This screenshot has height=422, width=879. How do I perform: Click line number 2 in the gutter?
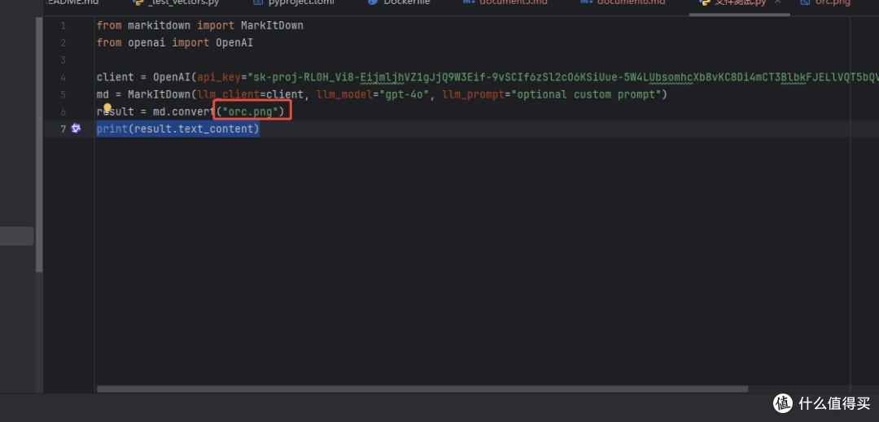(63, 43)
